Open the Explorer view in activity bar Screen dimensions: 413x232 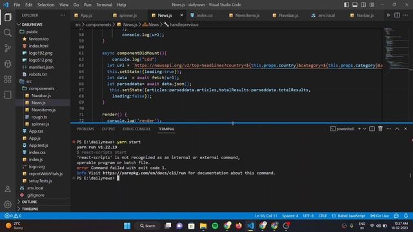click(8, 17)
